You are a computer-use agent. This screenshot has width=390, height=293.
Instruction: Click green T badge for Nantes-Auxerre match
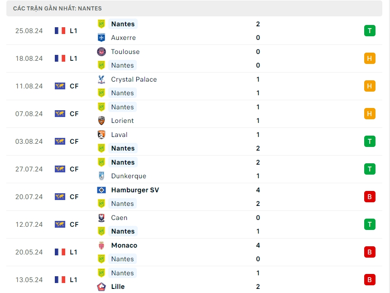[x=370, y=31]
